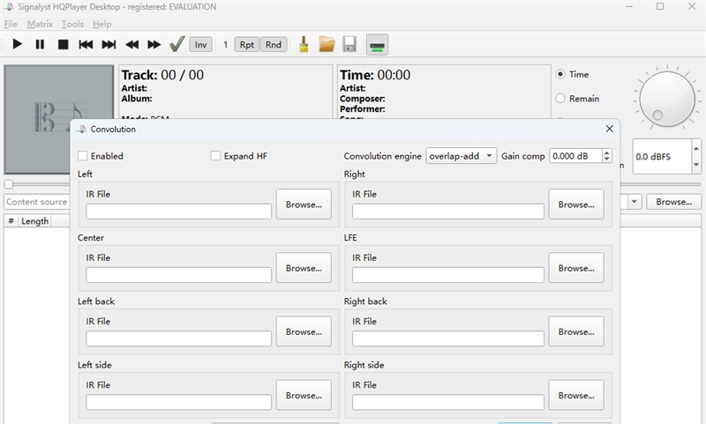Click the Right back IR File field
The image size is (706, 424).
[x=448, y=338]
